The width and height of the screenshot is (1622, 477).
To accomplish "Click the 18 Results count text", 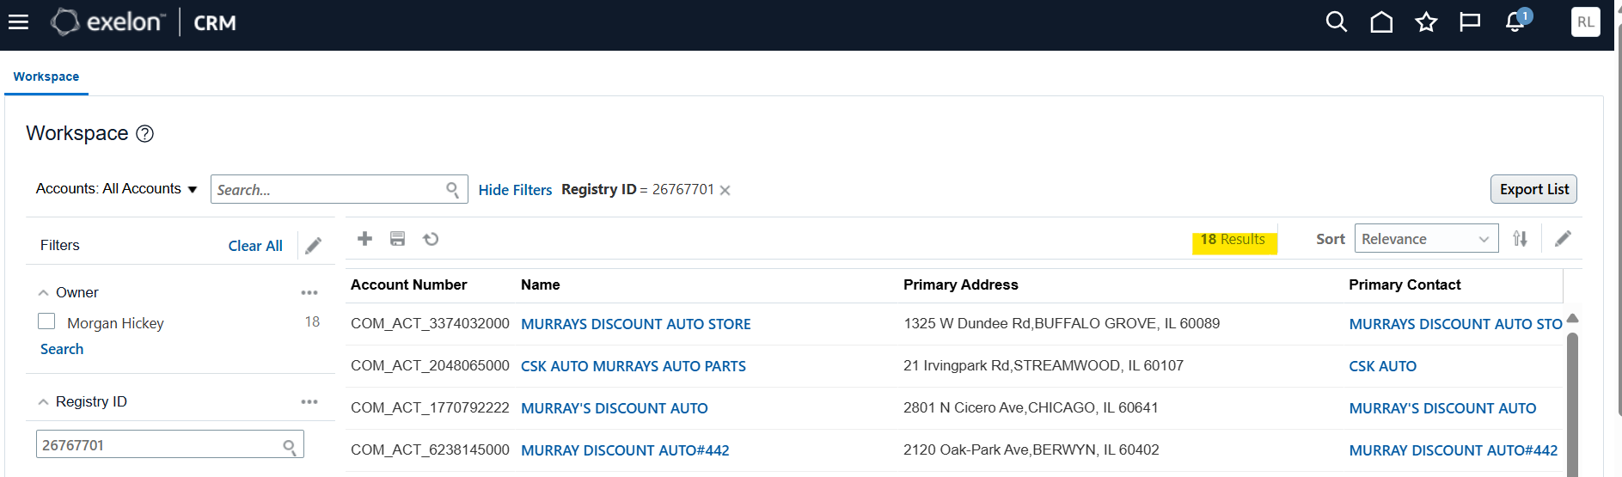I will click(1233, 239).
